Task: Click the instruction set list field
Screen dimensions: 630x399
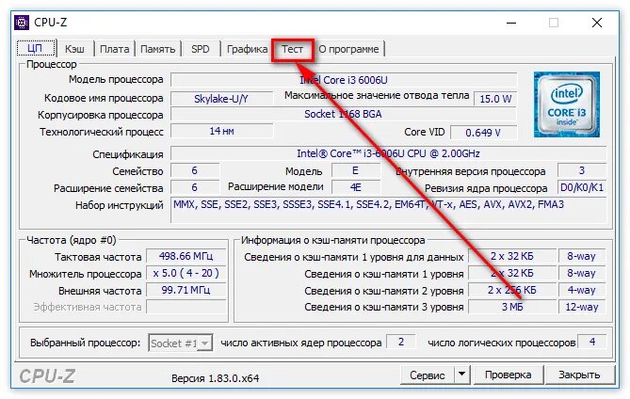Action: click(x=388, y=210)
